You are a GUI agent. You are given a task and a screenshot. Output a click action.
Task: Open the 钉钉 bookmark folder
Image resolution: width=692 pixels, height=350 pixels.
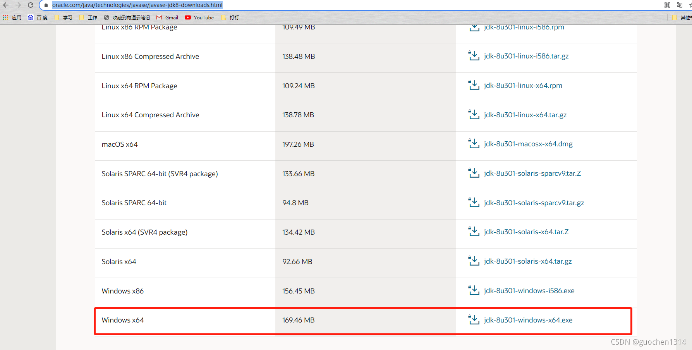230,17
